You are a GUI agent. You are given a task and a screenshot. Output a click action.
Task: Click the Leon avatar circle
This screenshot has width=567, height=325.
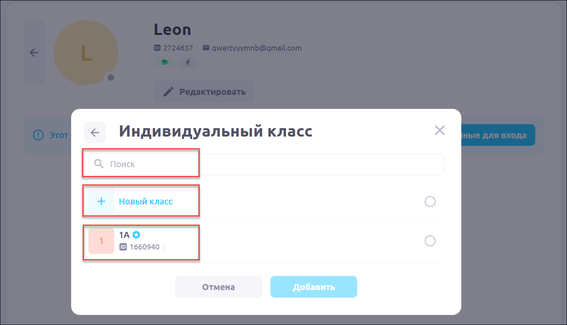pyautogui.click(x=86, y=53)
